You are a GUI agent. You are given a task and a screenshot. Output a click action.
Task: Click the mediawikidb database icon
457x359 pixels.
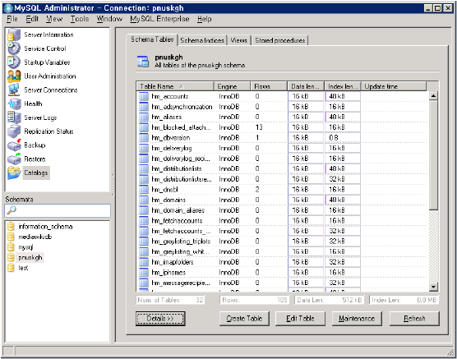[x=11, y=237]
